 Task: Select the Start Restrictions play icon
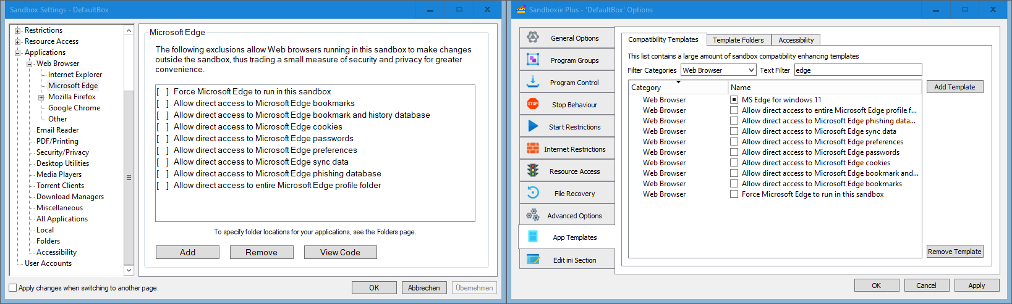(x=533, y=126)
